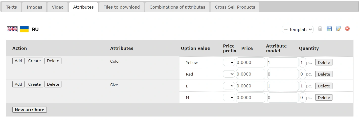Open the Template dropdown
Image resolution: width=359 pixels, height=120 pixels.
[x=298, y=30]
